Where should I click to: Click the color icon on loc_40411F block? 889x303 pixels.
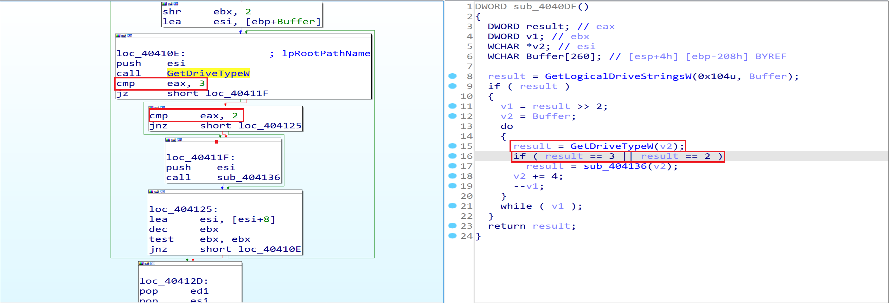pyautogui.click(x=168, y=140)
